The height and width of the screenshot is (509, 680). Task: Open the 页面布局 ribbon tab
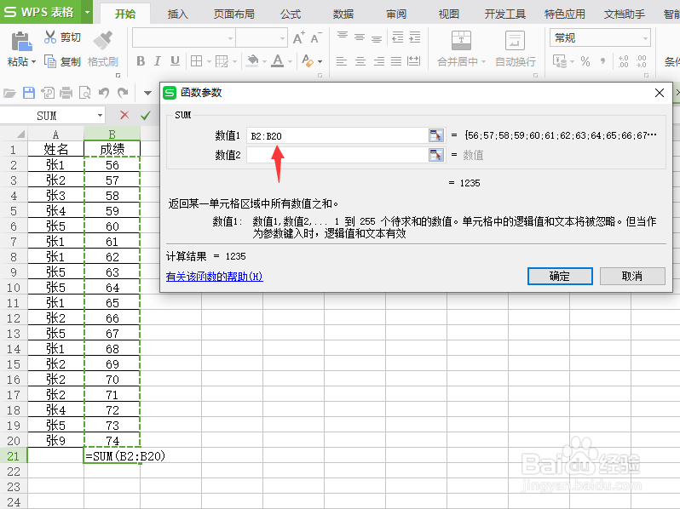[x=234, y=14]
